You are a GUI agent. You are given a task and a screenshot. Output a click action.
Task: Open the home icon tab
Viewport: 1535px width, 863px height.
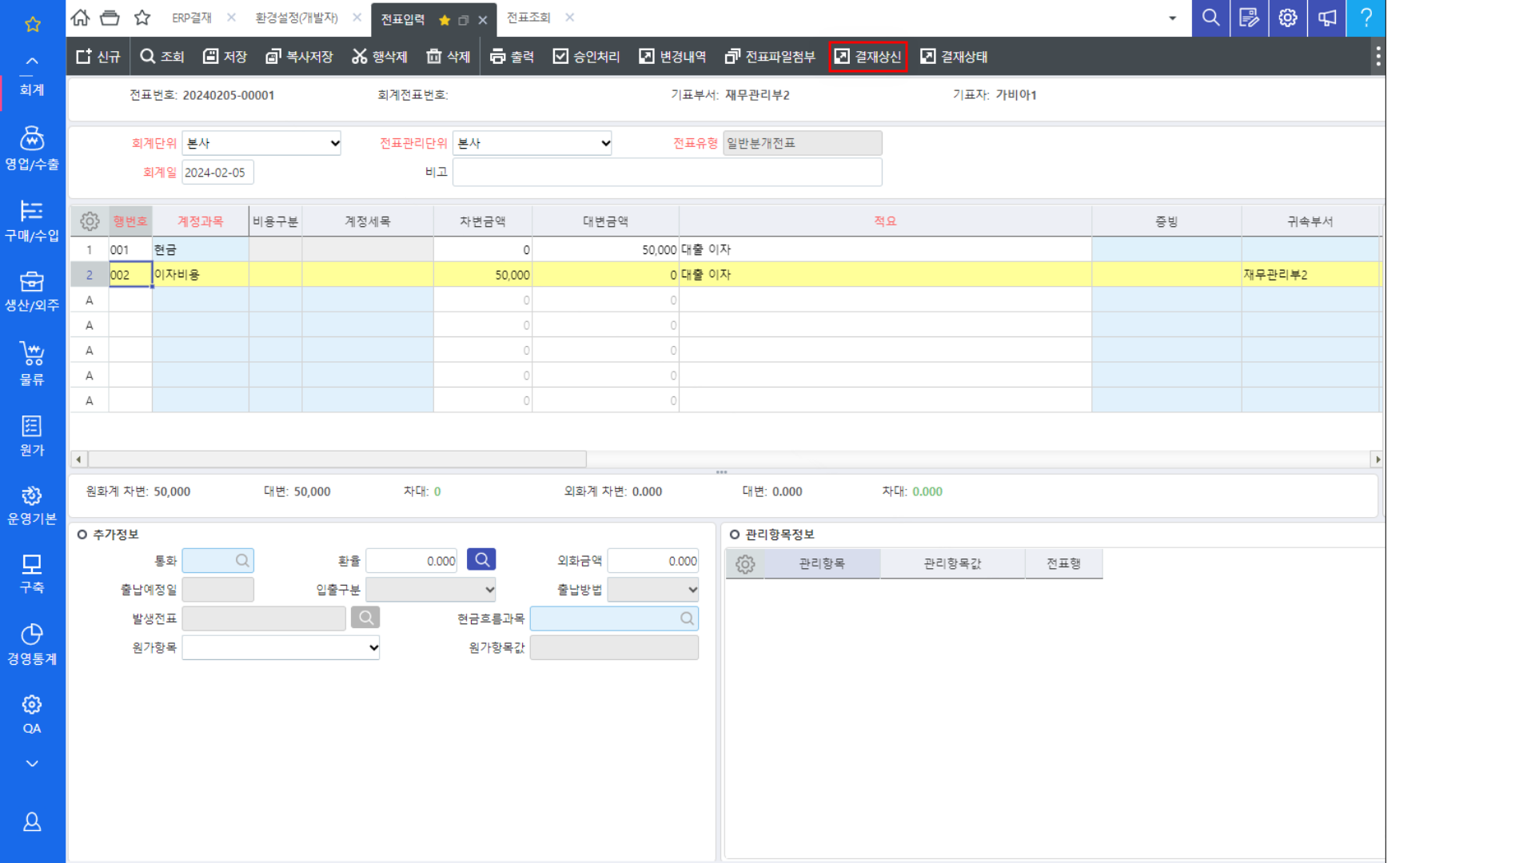[x=80, y=18]
